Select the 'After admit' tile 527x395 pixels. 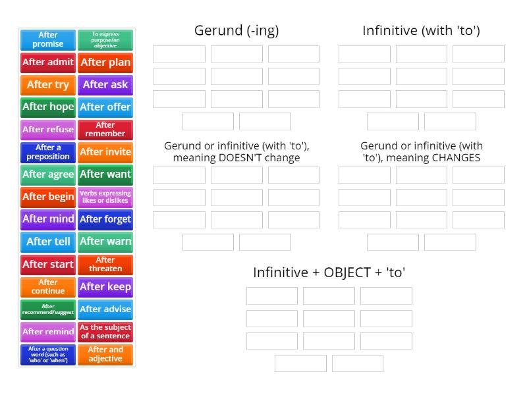click(47, 63)
